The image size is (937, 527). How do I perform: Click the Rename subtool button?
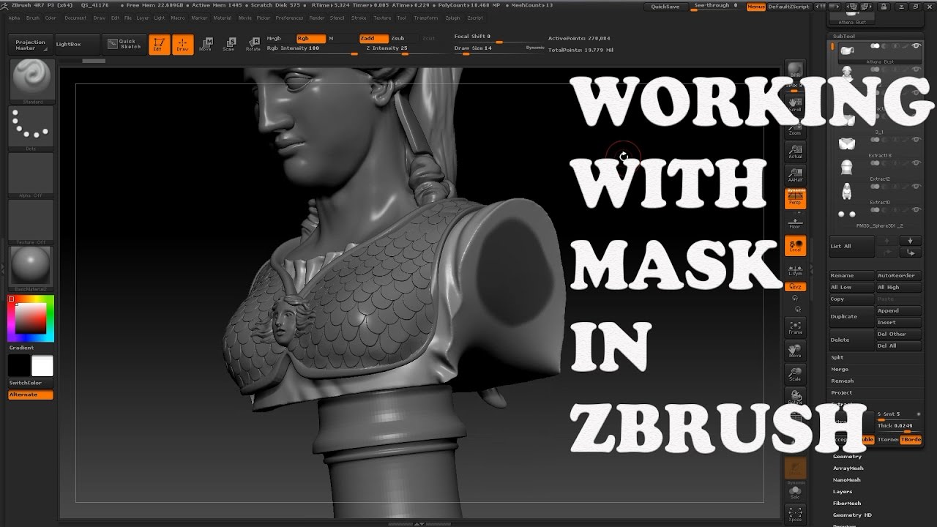852,276
